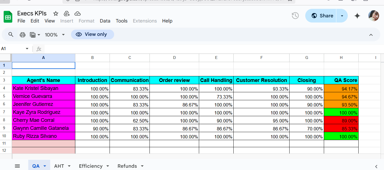Star the Execs KPIs document
The width and height of the screenshot is (384, 170).
point(56,13)
